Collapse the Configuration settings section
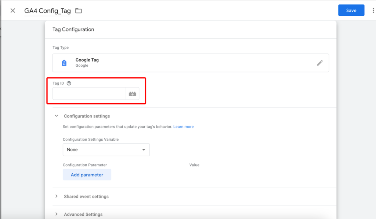 pyautogui.click(x=56, y=116)
